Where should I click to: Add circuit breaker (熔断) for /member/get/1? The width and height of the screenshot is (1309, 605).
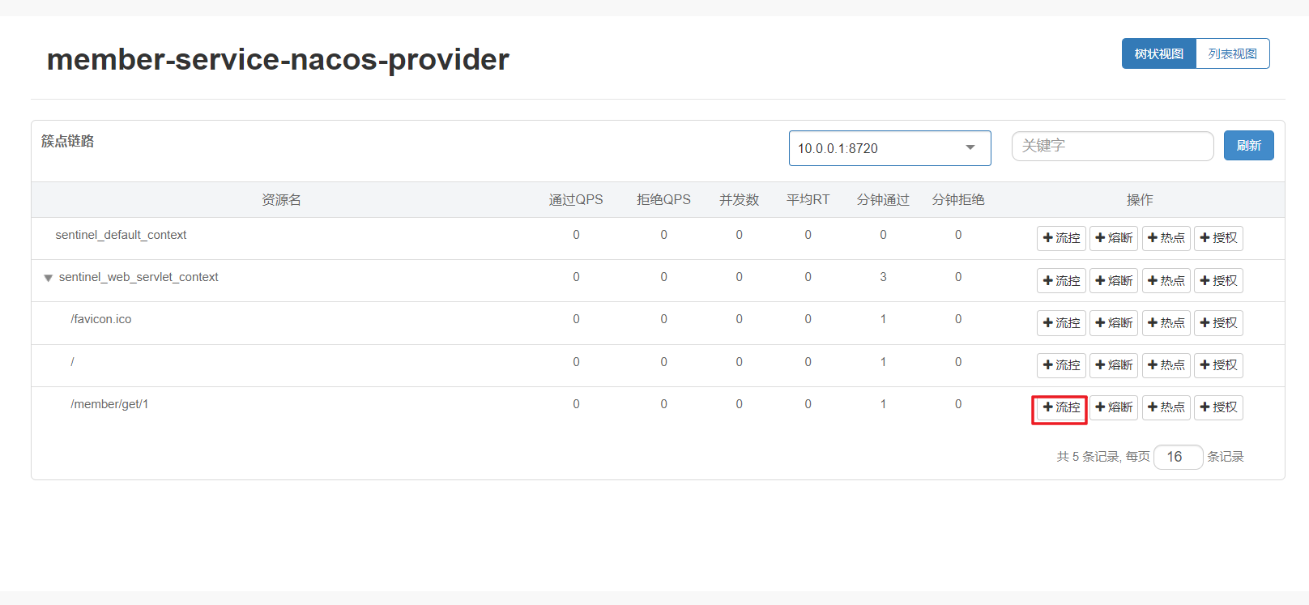(1113, 407)
